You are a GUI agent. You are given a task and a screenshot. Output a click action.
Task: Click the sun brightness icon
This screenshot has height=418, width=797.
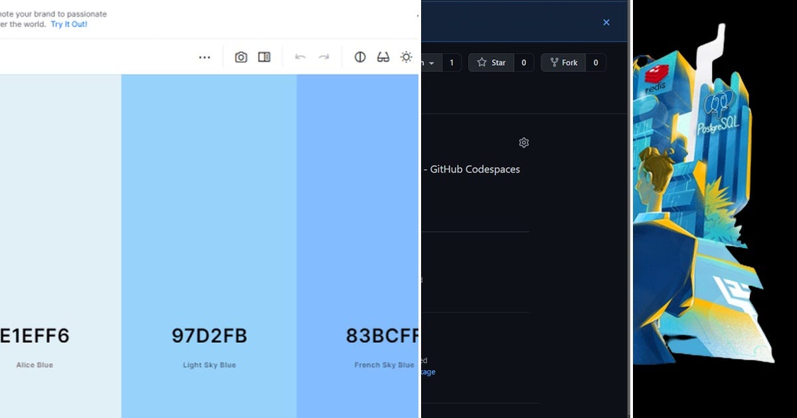(x=406, y=57)
